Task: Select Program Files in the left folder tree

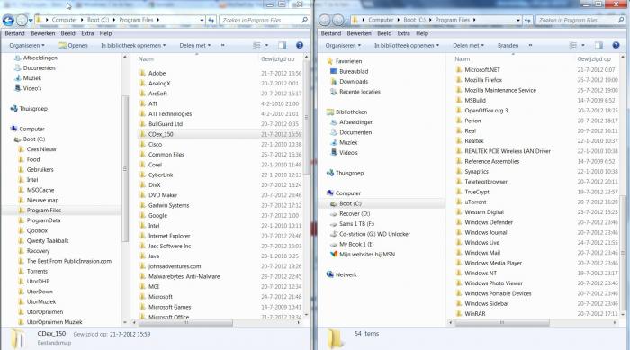Action: point(44,211)
